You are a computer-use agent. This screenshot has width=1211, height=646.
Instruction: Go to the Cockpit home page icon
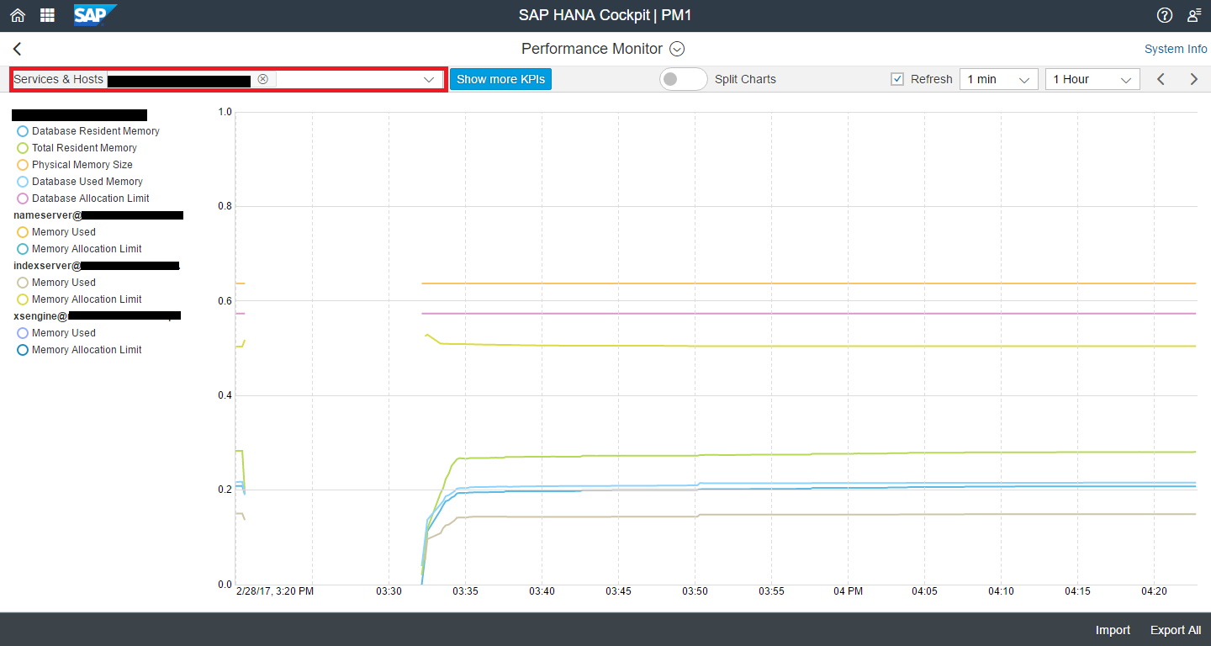(x=18, y=15)
